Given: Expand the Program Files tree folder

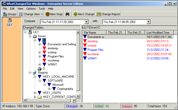Looking at the screenshot, I should click(40, 56).
